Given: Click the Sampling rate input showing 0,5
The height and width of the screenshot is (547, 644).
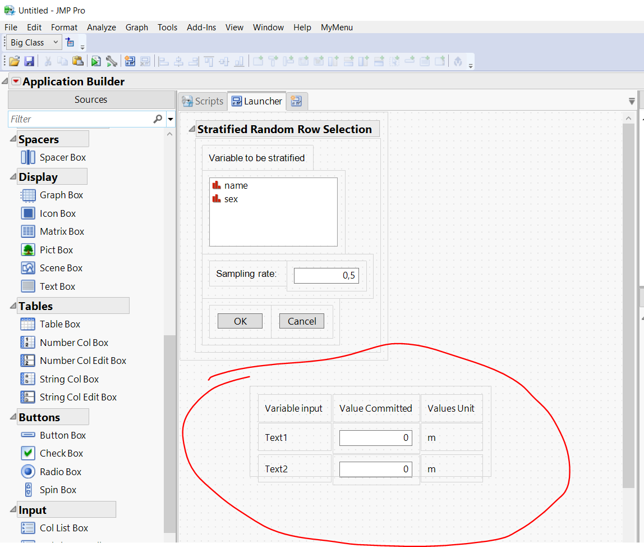Looking at the screenshot, I should pyautogui.click(x=326, y=275).
